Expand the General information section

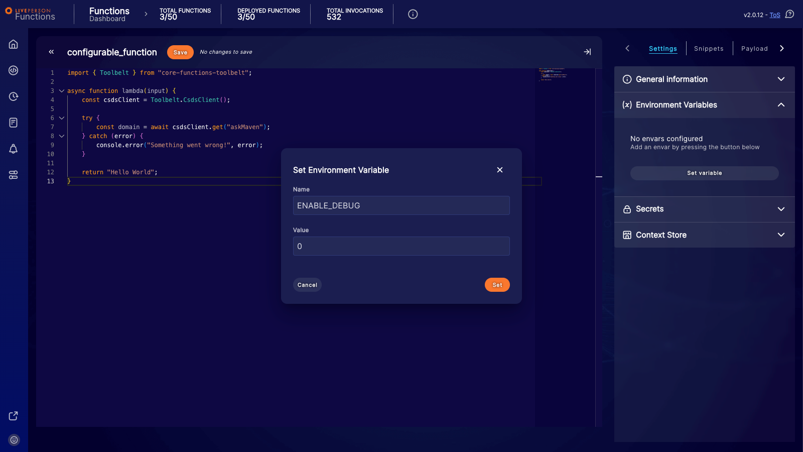tap(781, 79)
